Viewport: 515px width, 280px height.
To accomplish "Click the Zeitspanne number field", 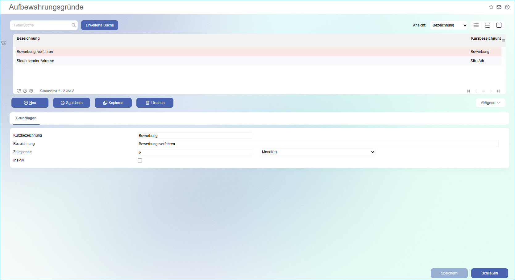I will [x=194, y=152].
